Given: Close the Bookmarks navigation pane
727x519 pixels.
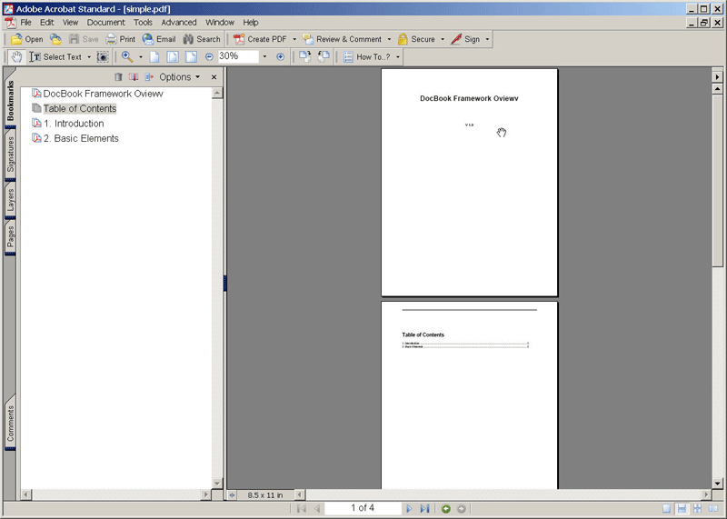Looking at the screenshot, I should pos(214,77).
